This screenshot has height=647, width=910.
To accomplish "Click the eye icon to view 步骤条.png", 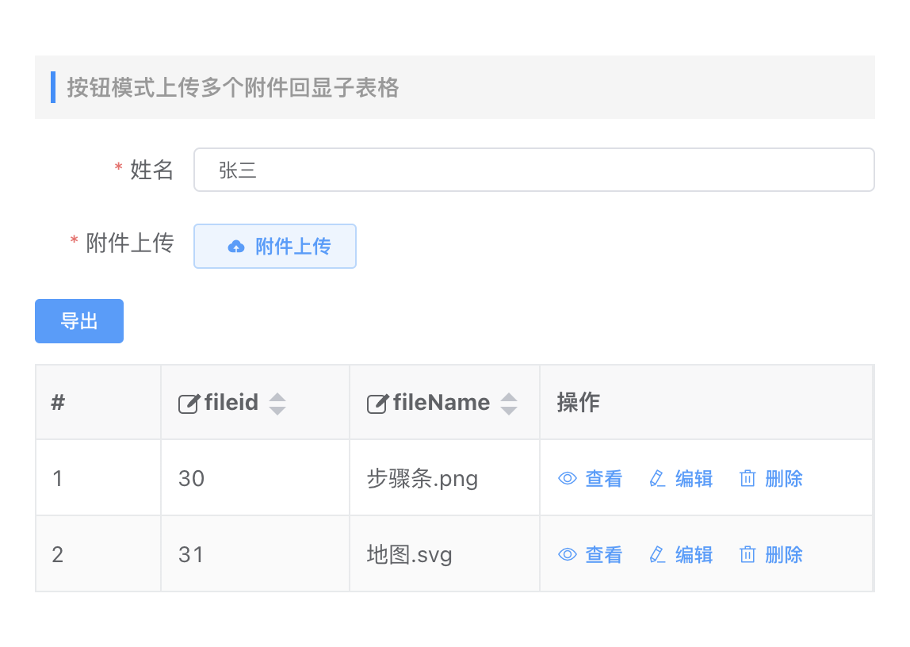I will pyautogui.click(x=567, y=479).
